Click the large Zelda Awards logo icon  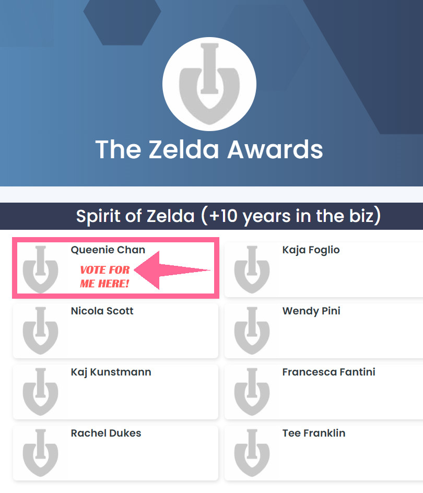[209, 84]
